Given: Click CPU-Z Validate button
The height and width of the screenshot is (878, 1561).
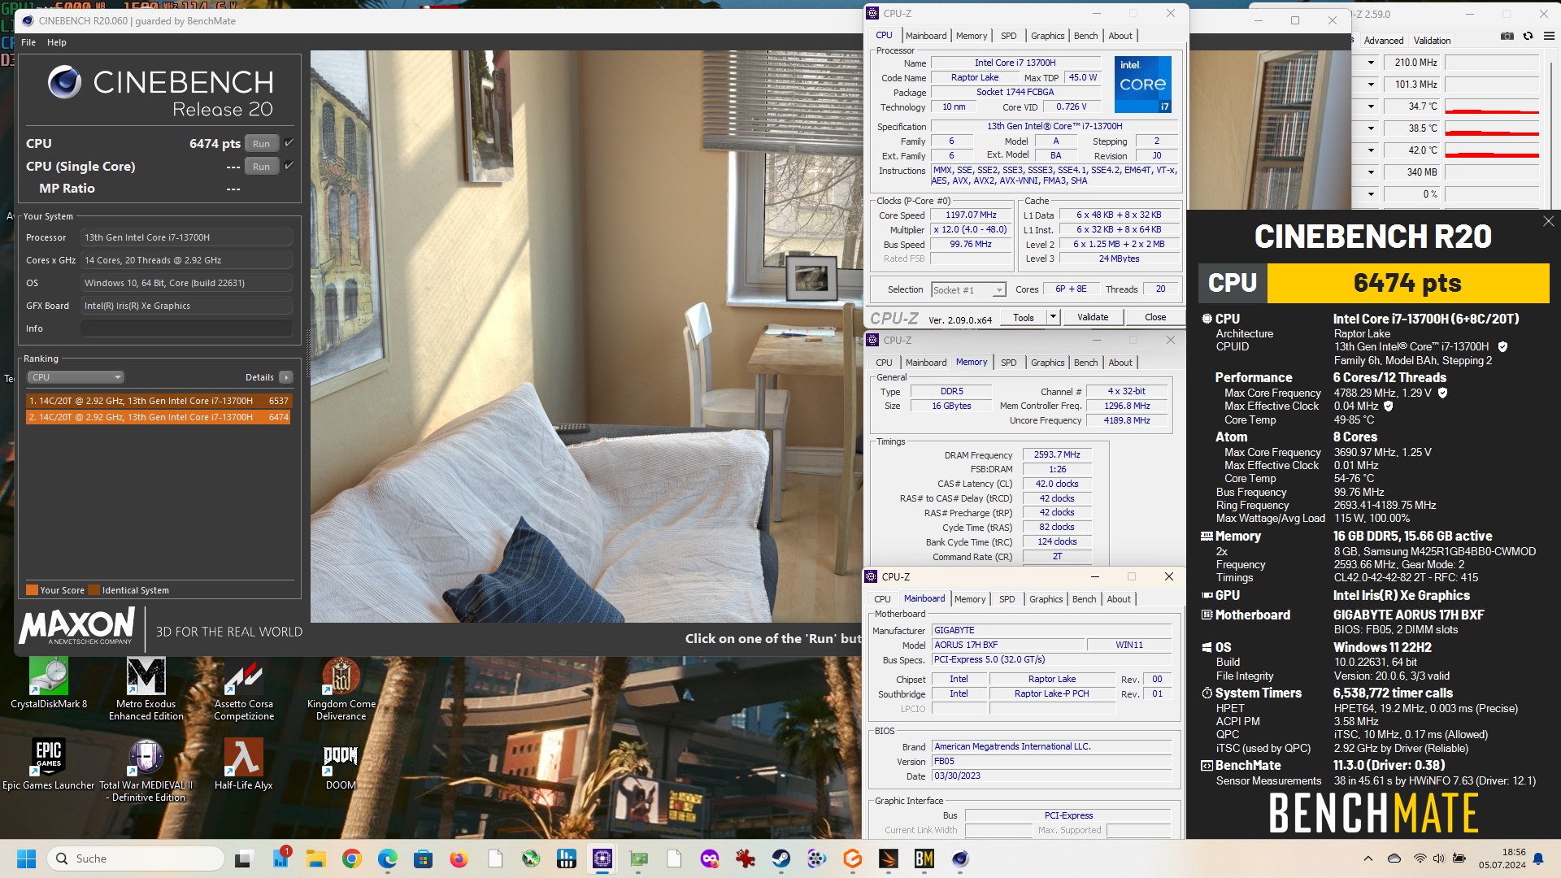Looking at the screenshot, I should pyautogui.click(x=1093, y=317).
